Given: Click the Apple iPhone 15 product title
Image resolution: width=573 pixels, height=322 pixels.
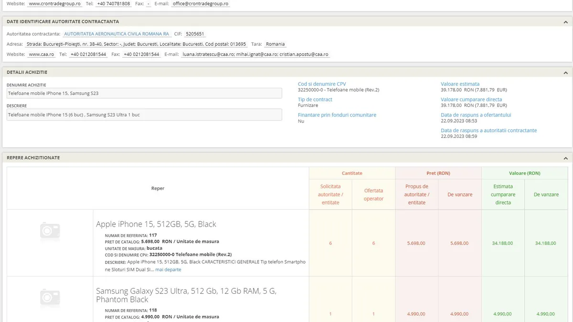Looking at the screenshot, I should coord(156,224).
